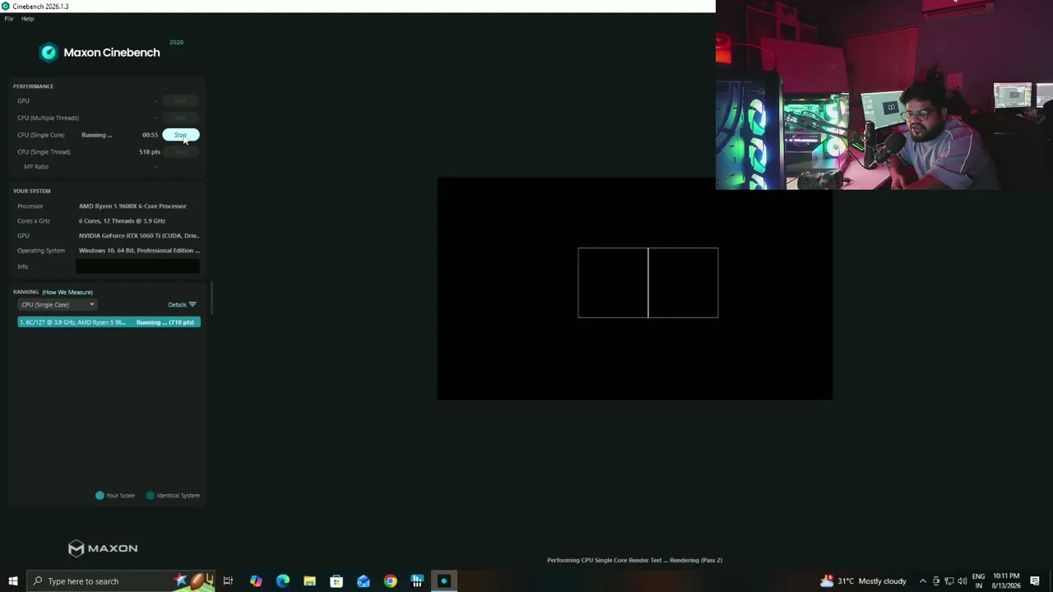Click the Maxon Cinebench logo
1053x592 pixels.
[100, 53]
